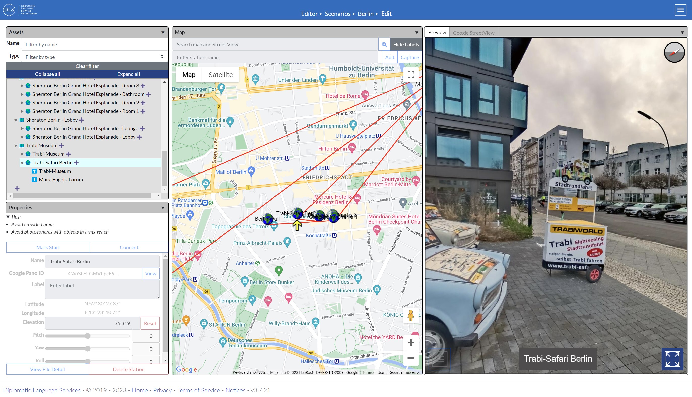Expand the Trabi-Museum station node
This screenshot has height=397, width=692.
pos(22,154)
